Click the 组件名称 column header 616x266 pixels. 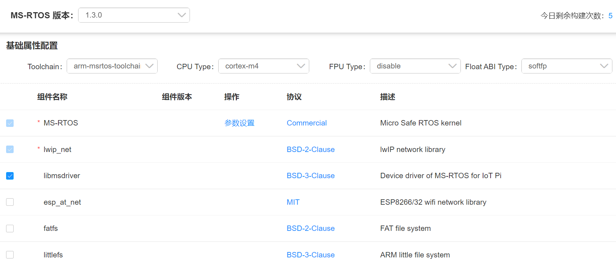[52, 97]
